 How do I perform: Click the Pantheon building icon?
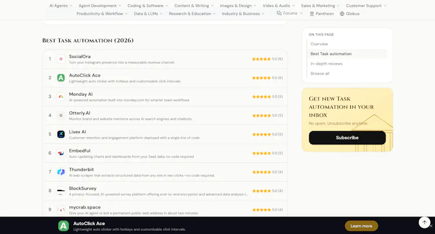coord(312,14)
